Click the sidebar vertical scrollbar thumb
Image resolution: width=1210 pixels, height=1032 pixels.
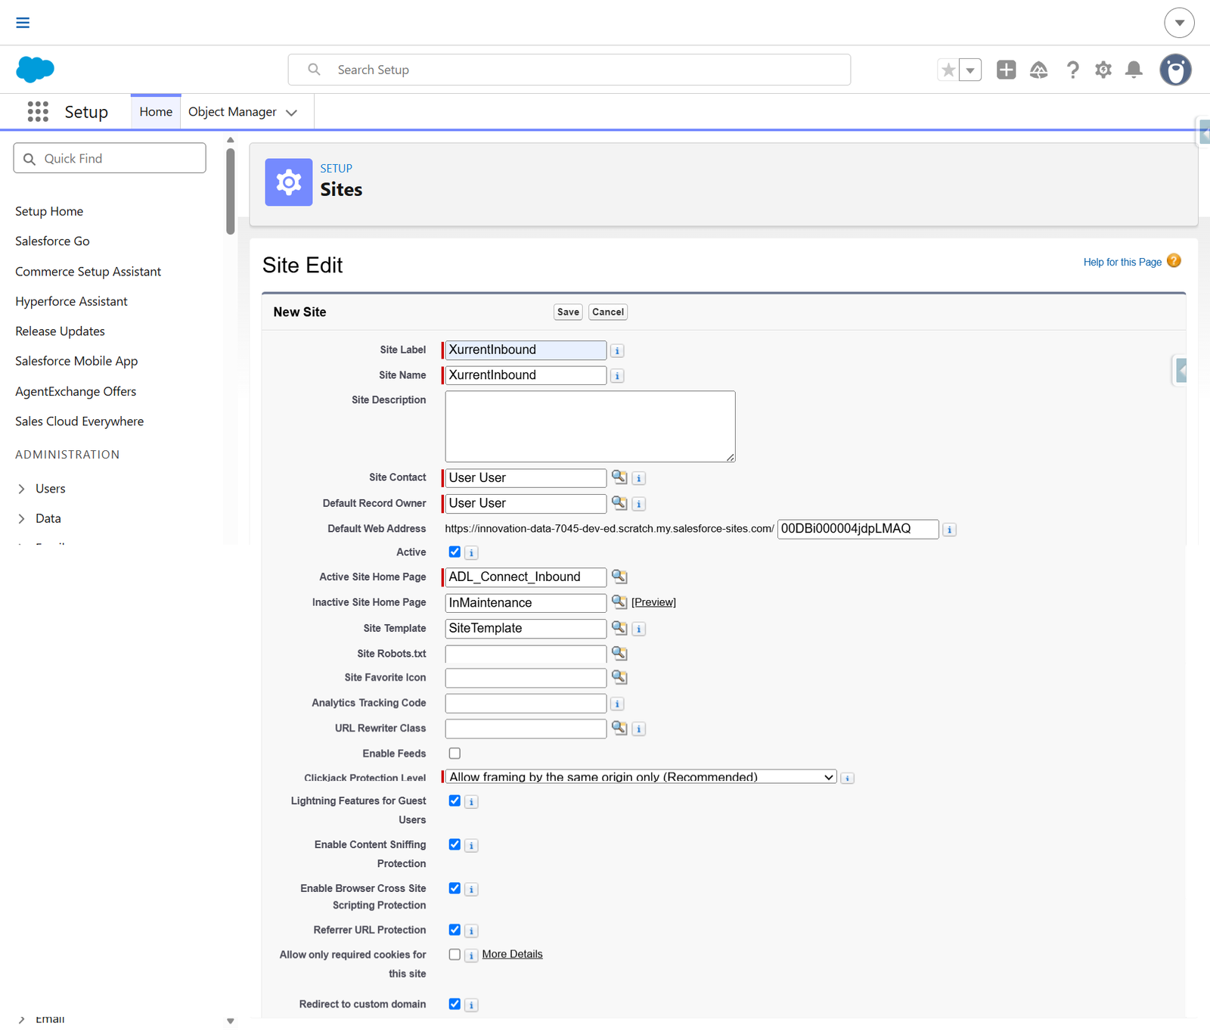click(x=231, y=191)
